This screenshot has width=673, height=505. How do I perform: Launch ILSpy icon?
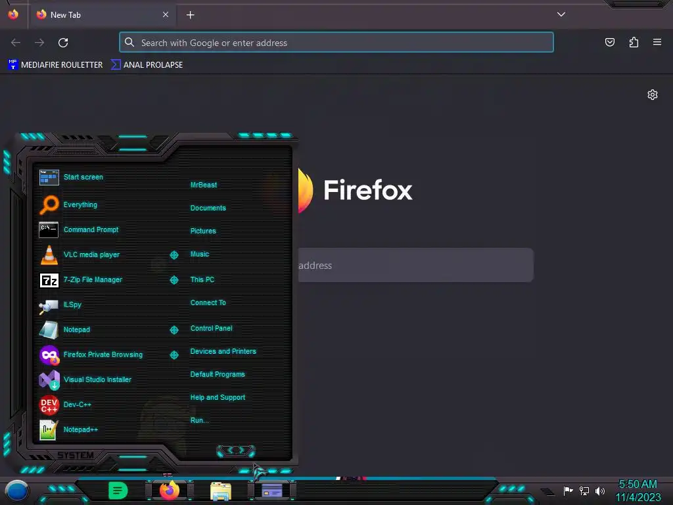point(49,305)
